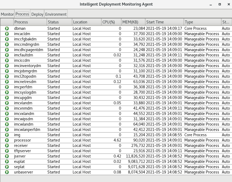Click the Auto startup value for tftpserver
The image size is (232, 182).
[226, 151]
